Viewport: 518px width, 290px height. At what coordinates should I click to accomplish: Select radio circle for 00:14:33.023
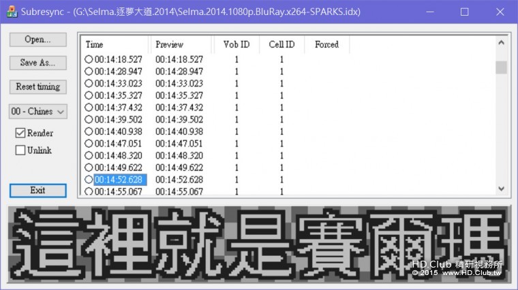89,83
